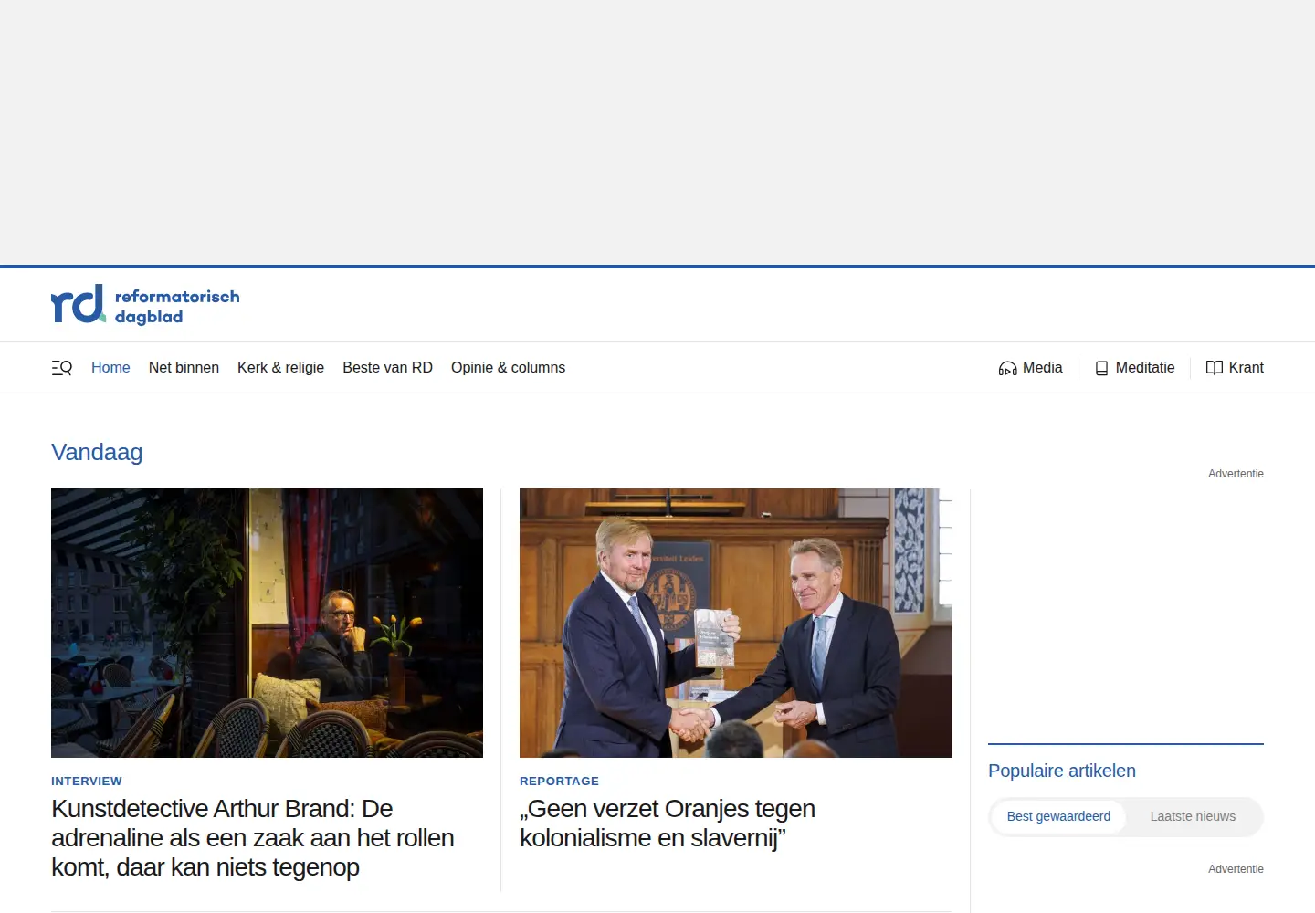Click the Meditatie book icon
This screenshot has height=913, width=1315.
point(1101,368)
